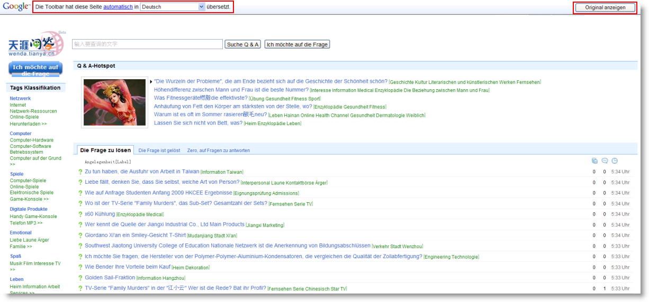Open question Liebe fällt, denken Sie
This screenshot has height=302, width=649.
click(x=162, y=182)
